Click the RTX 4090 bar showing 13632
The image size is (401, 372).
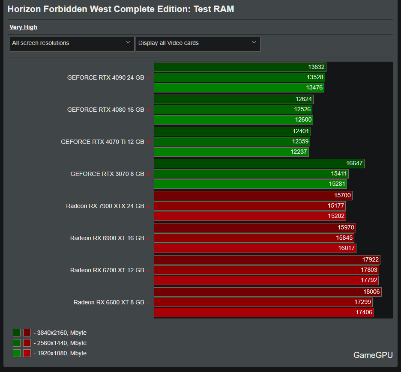pyautogui.click(x=240, y=67)
